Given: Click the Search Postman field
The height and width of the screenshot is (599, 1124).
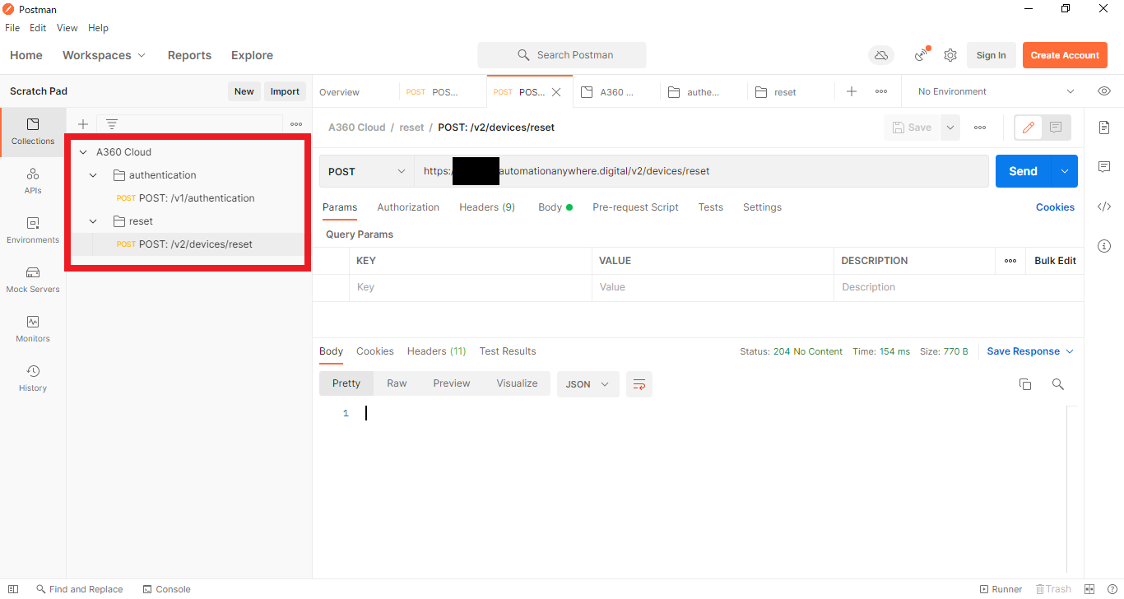Looking at the screenshot, I should [562, 55].
